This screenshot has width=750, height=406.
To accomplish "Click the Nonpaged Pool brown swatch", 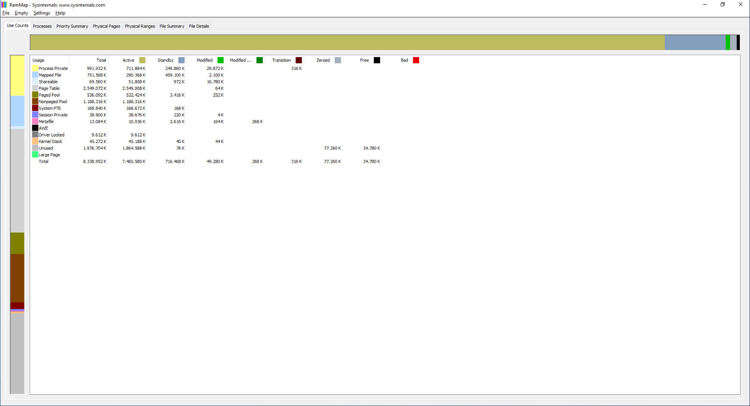I will point(35,101).
